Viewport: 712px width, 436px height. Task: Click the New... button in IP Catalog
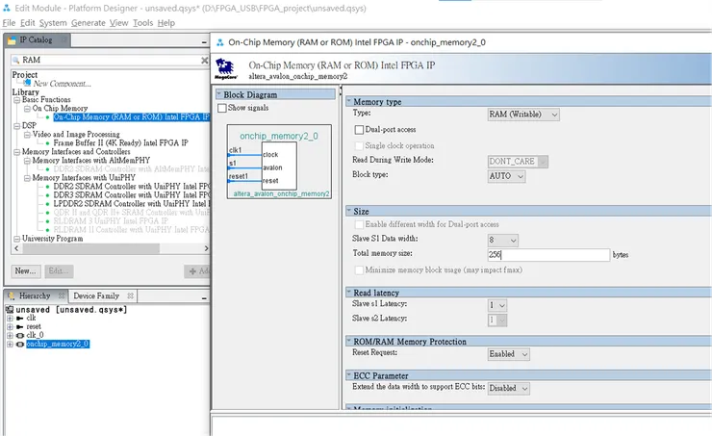click(25, 270)
